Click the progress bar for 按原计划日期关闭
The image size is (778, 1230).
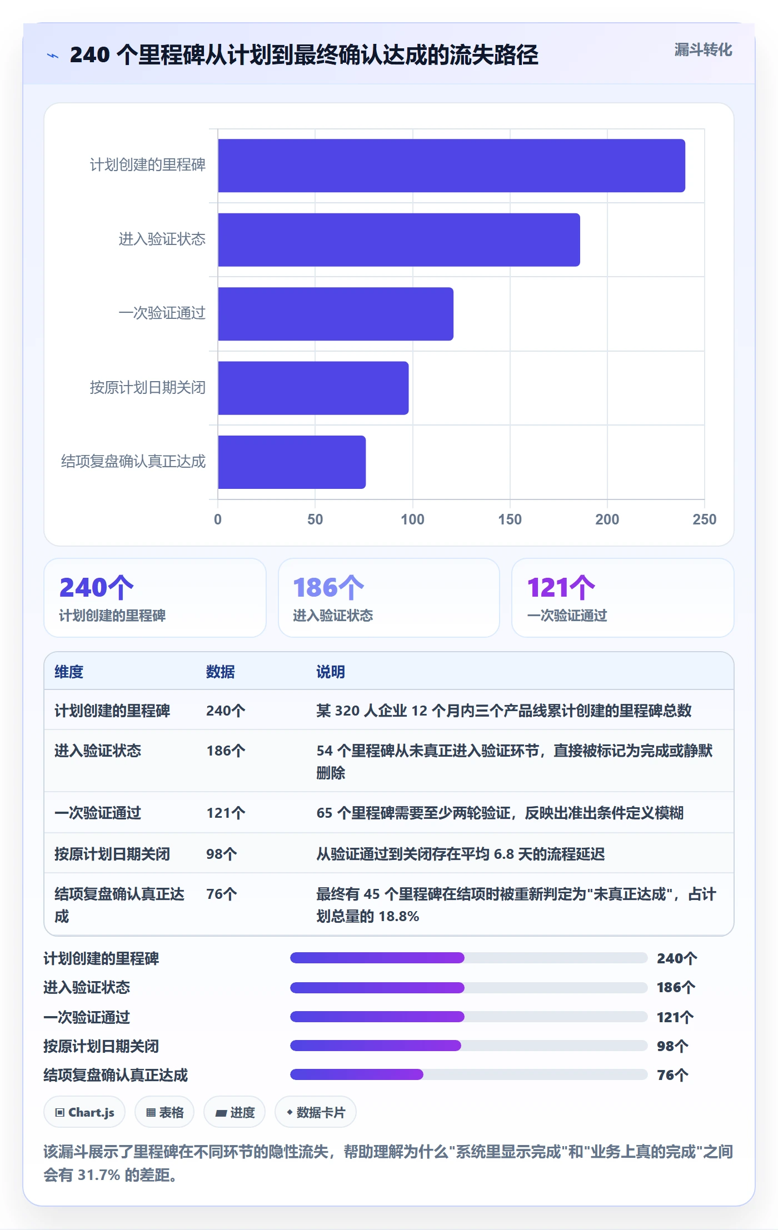469,1046
